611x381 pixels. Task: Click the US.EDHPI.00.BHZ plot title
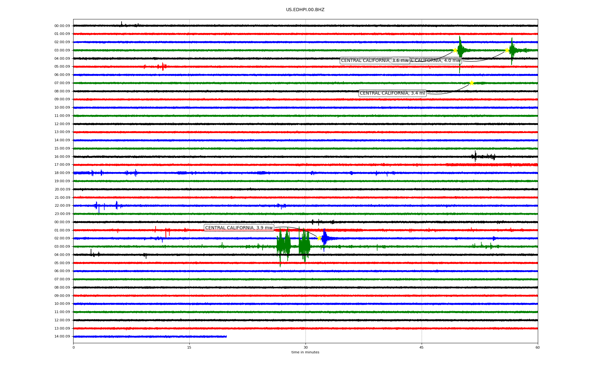click(x=305, y=10)
